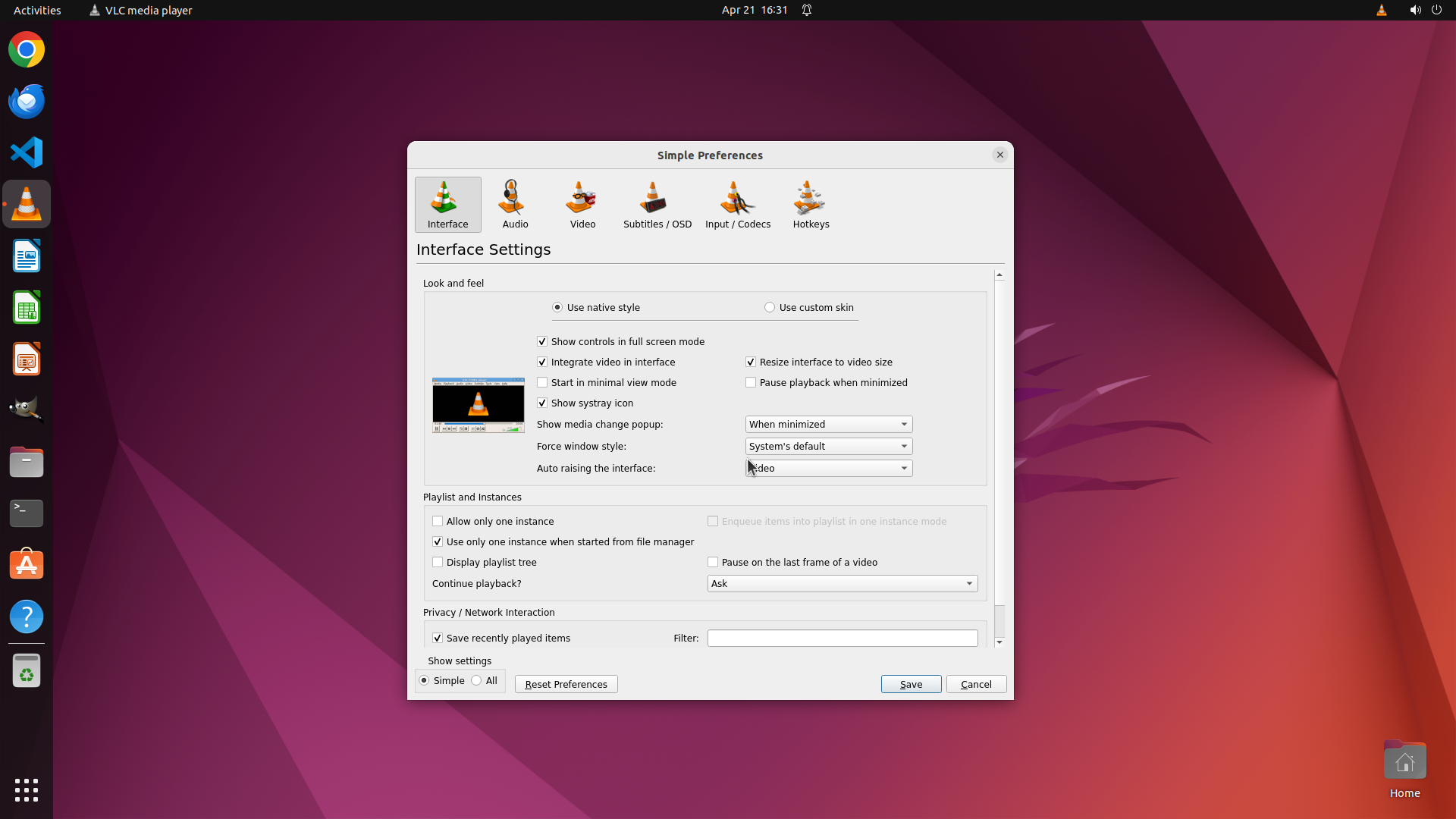Select Use custom skin radio button
Image resolution: width=1456 pixels, height=819 pixels.
770,307
